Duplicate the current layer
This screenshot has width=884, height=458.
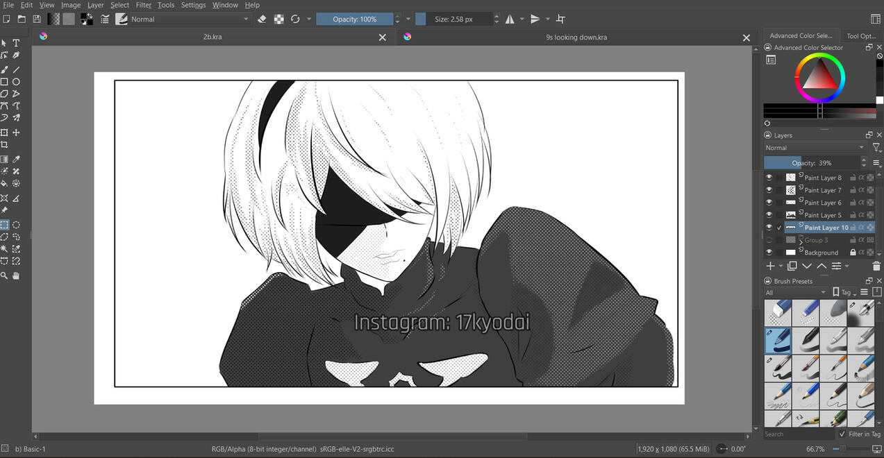coord(792,266)
